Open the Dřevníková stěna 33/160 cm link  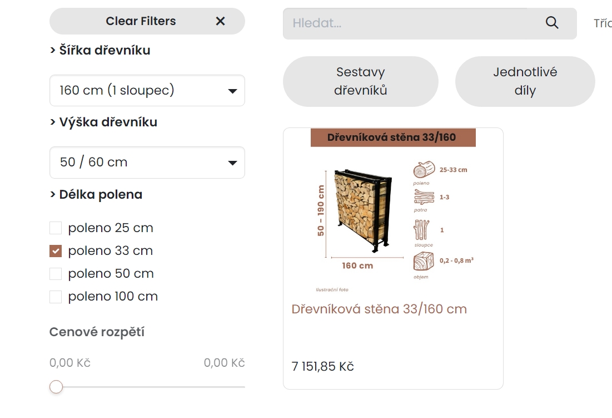click(379, 309)
